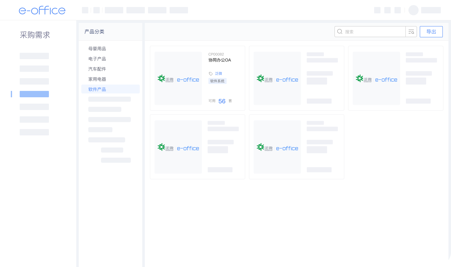Viewport: 451px width, 267px height.
Task: Click the 泛微 brand link
Action: 219,74
